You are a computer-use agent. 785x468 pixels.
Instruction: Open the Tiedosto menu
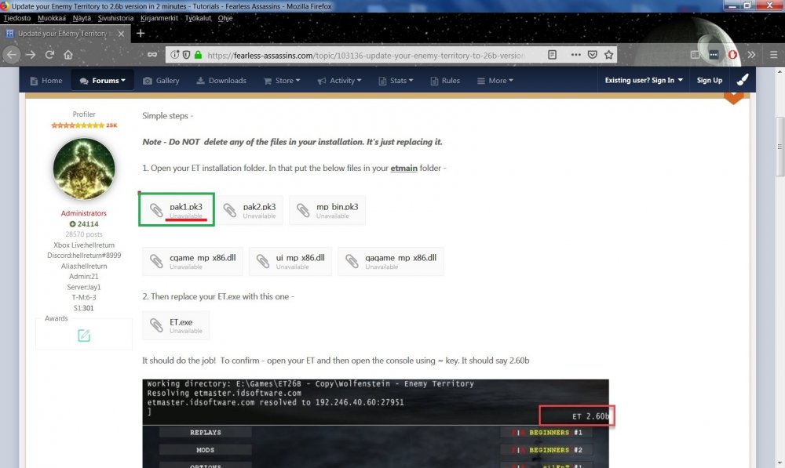[17, 18]
